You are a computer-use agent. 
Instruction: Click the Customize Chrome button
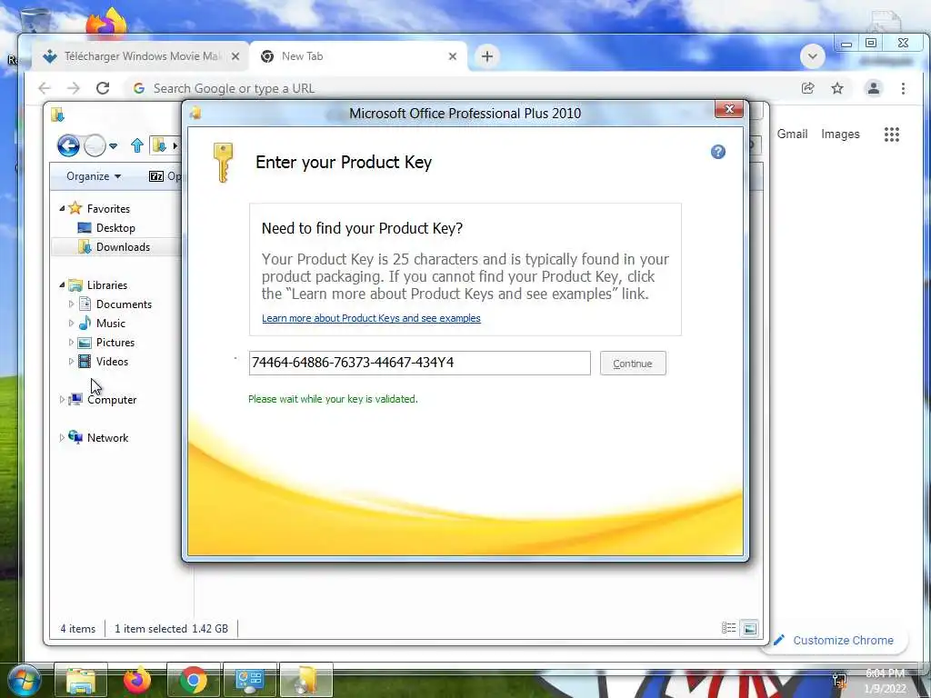pyautogui.click(x=834, y=641)
